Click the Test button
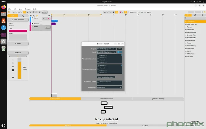Viewport: 206px width, 129px height. click(120, 49)
